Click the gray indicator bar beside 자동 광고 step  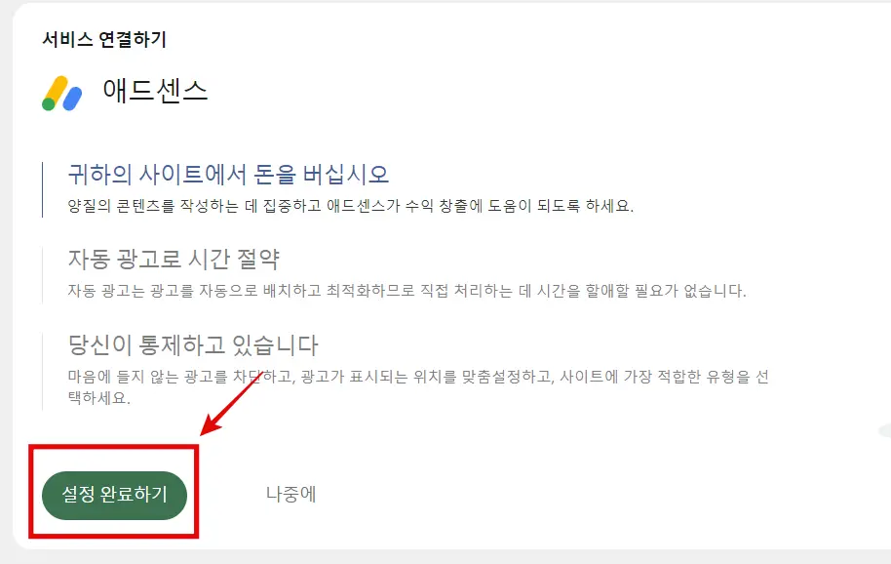[43, 275]
